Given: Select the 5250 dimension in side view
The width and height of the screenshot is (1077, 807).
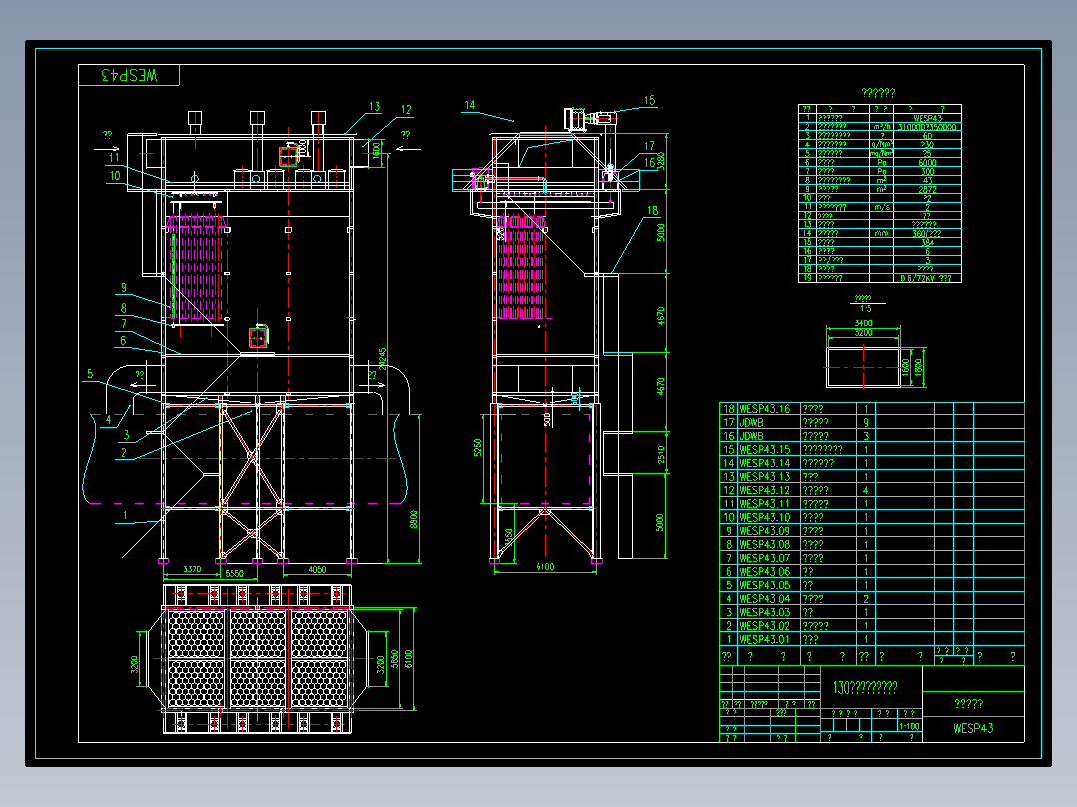Looking at the screenshot, I should 478,447.
